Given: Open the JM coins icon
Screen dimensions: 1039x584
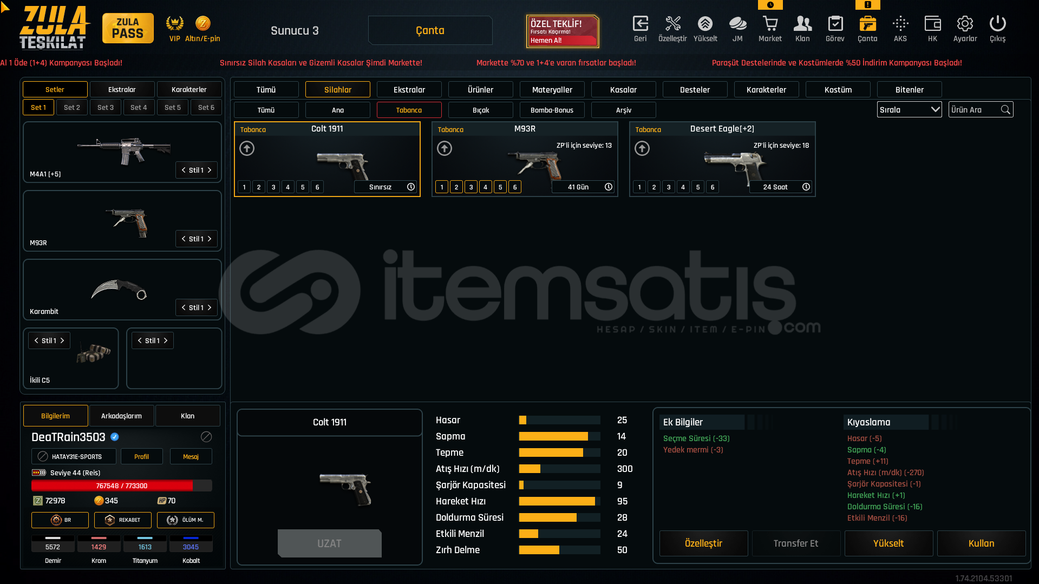Looking at the screenshot, I should tap(737, 24).
